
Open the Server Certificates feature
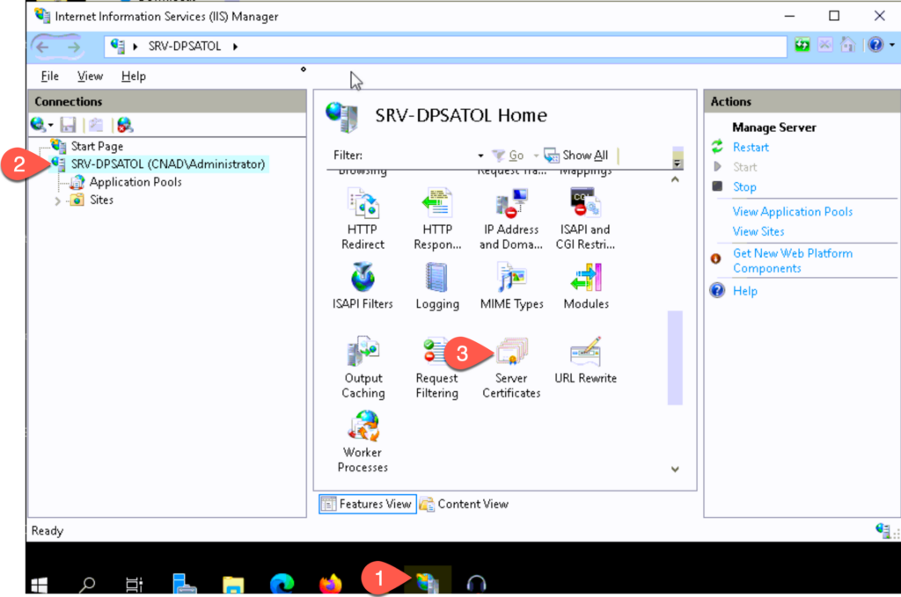[x=511, y=356]
